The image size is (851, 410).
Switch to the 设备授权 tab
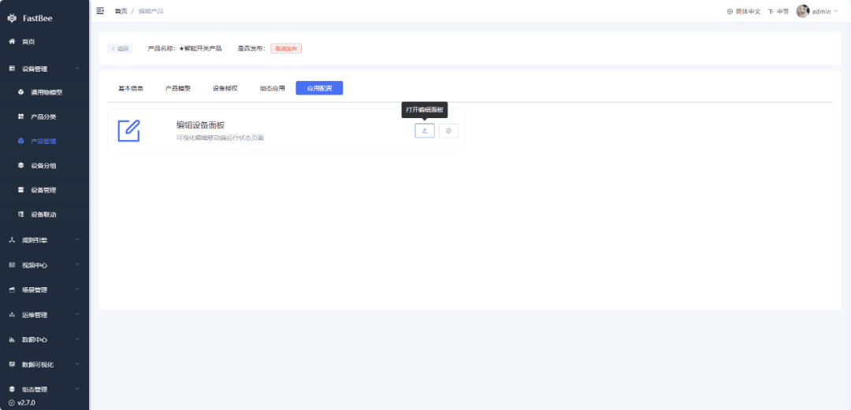click(225, 88)
